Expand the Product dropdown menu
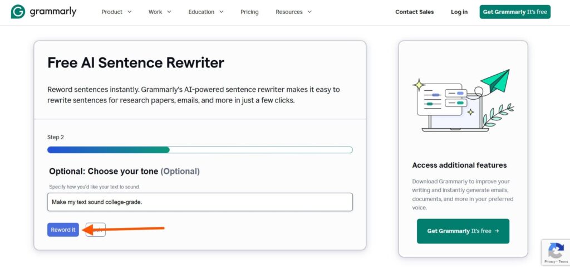 click(116, 12)
